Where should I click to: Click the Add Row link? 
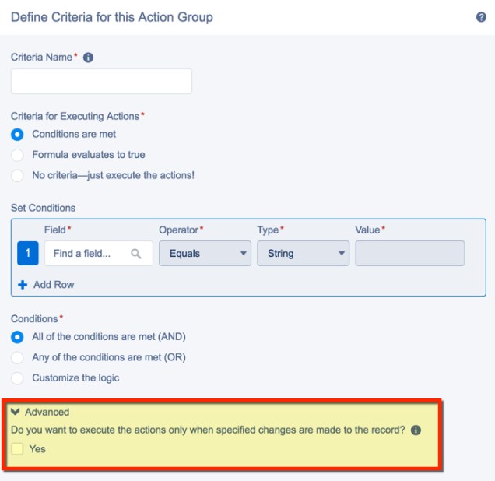pos(54,285)
